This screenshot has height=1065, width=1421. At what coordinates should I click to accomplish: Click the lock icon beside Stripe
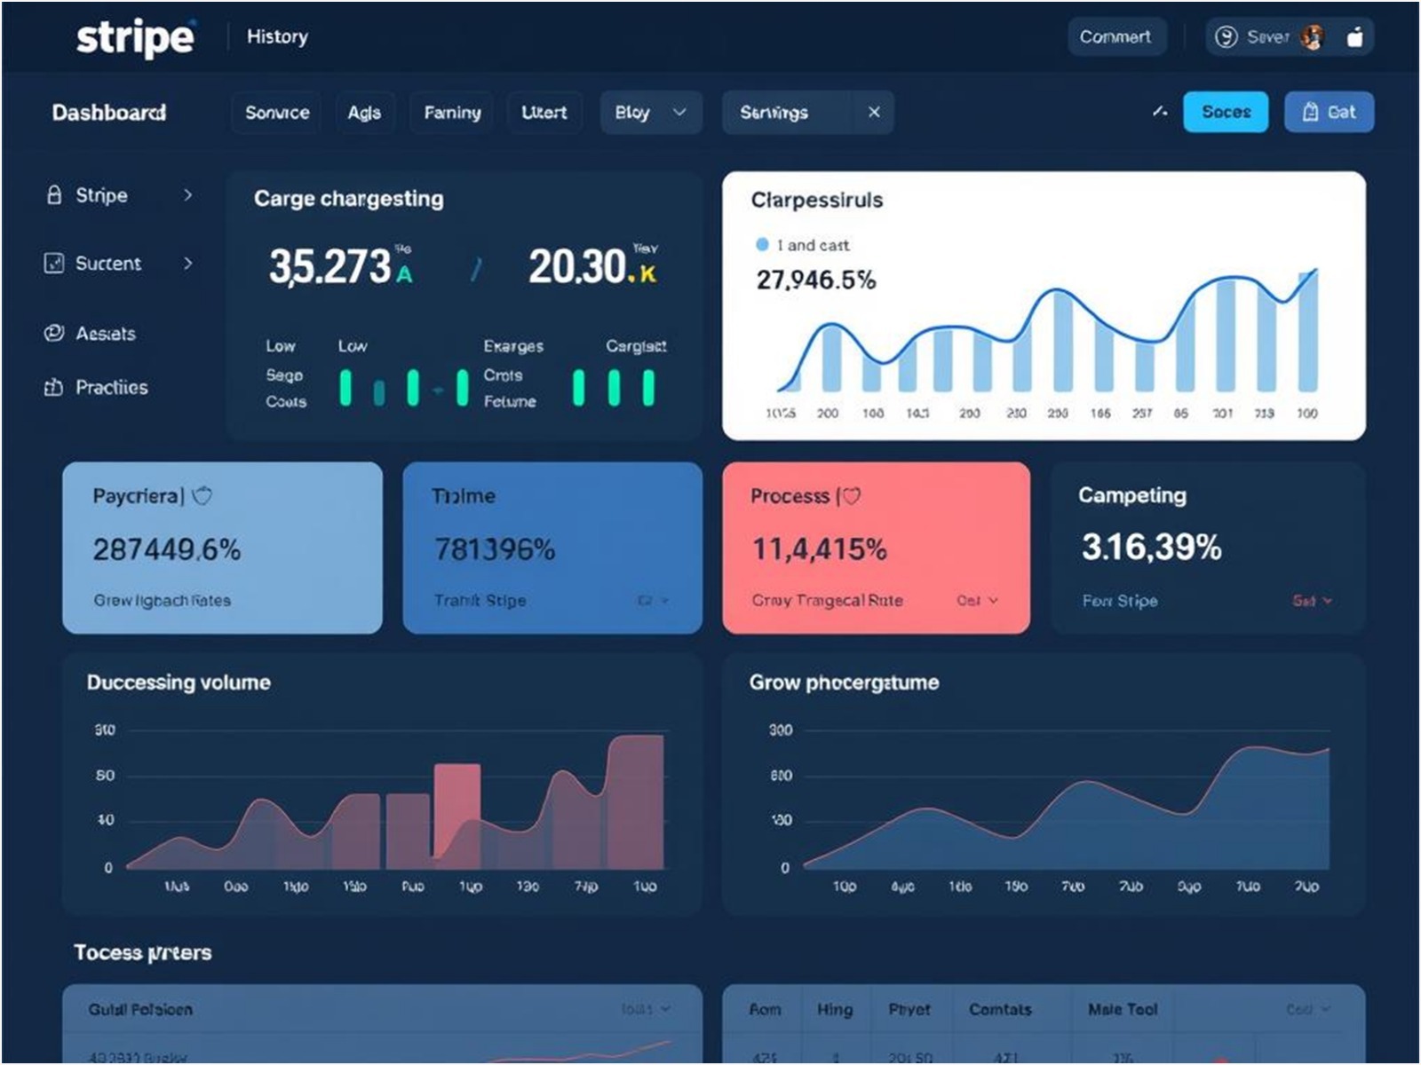[x=54, y=195]
